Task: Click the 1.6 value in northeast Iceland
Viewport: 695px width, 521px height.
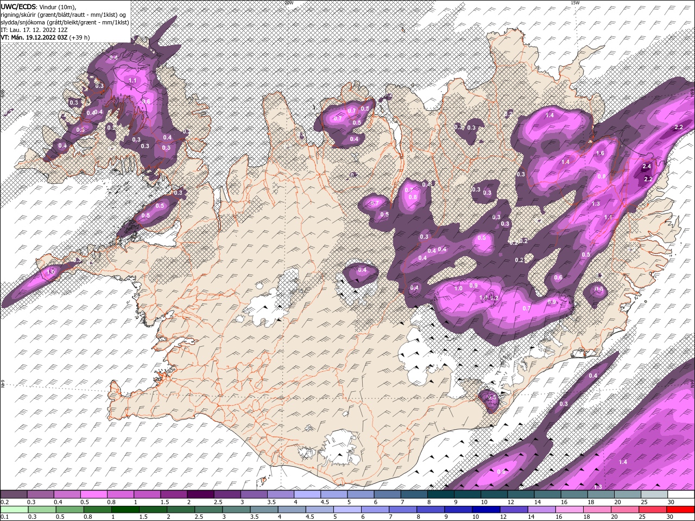Action: click(x=600, y=154)
